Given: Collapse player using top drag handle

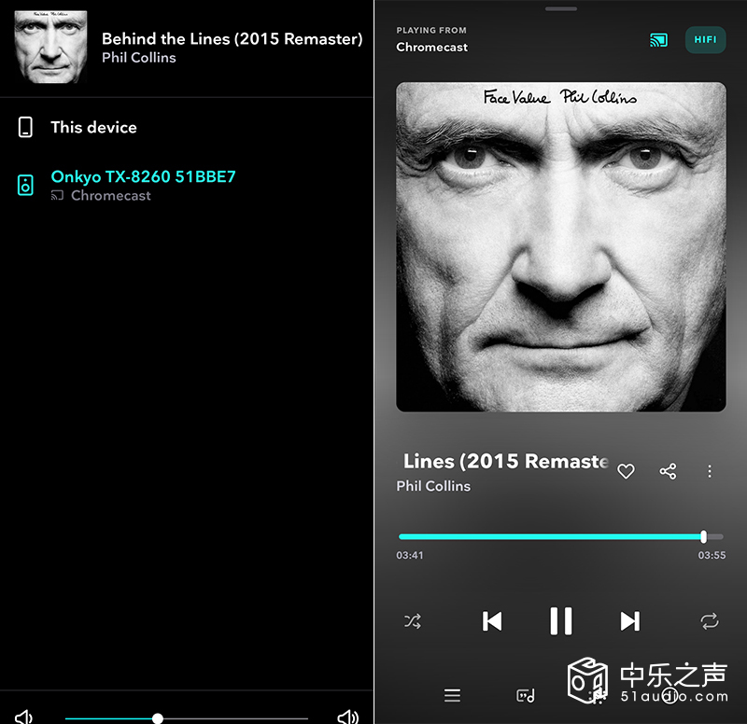Looking at the screenshot, I should click(561, 8).
